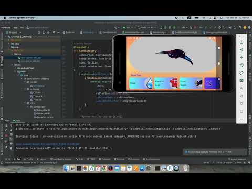Rotate emulator right using toolbar icon
The image size is (252, 189).
(x=241, y=73)
